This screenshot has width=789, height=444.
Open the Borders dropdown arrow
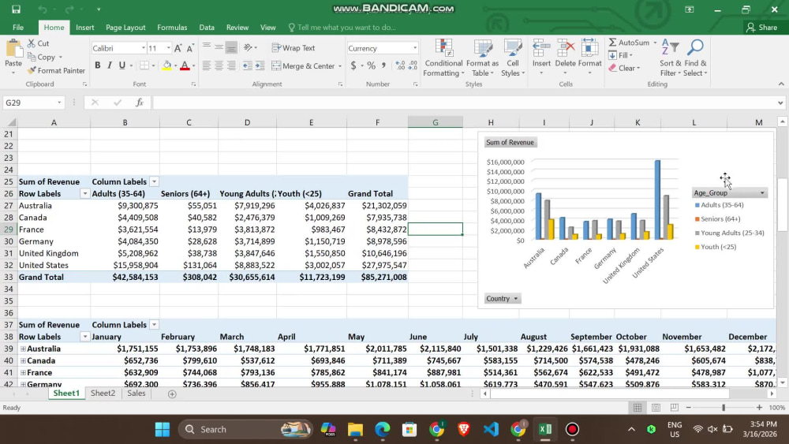(x=153, y=65)
